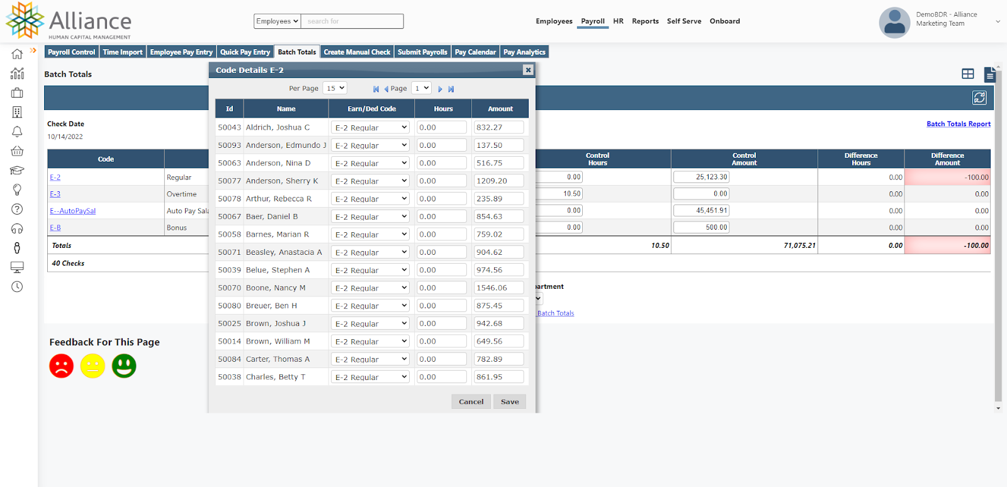The height and width of the screenshot is (487, 1007).
Task: Open the Per Page dropdown
Action: (x=335, y=88)
